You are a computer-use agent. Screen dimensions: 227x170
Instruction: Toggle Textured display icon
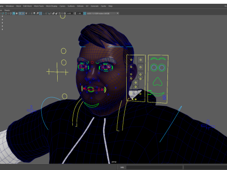point(23,13)
